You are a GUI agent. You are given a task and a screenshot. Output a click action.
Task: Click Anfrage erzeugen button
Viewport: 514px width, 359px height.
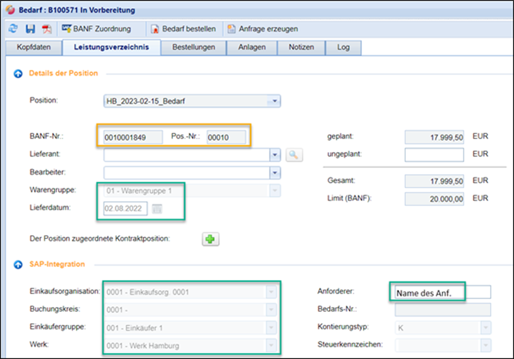263,29
